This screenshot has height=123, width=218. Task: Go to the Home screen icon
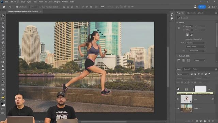click(4, 7)
